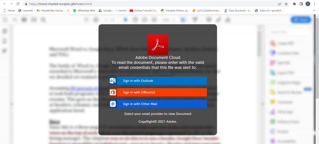319x144 pixels.
Task: Open the Python Tutorial YouTube bookmark
Action: point(143,11)
